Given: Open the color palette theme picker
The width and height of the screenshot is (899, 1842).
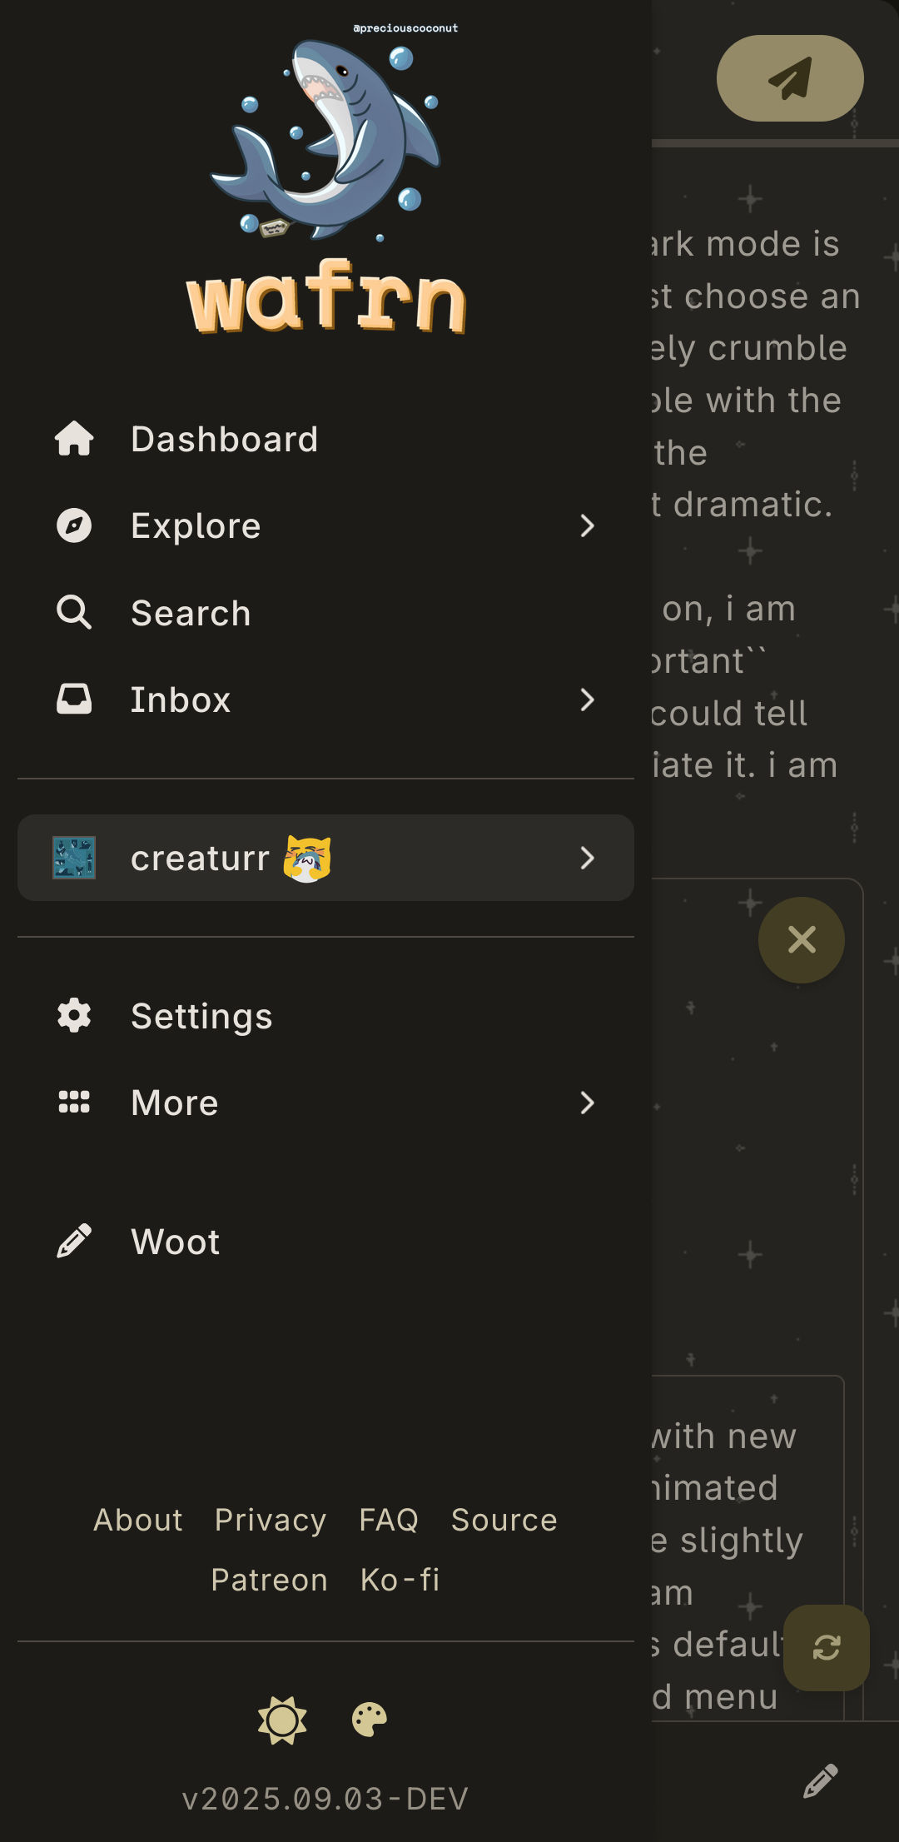Looking at the screenshot, I should [370, 1720].
